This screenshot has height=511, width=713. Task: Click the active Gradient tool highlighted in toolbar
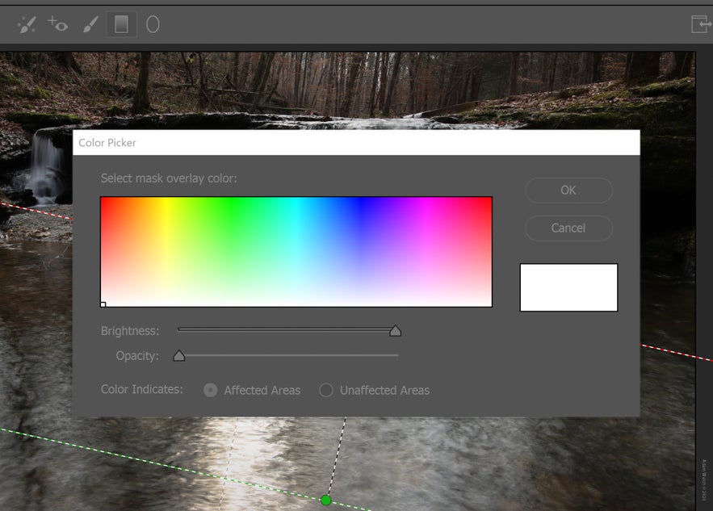click(x=122, y=24)
